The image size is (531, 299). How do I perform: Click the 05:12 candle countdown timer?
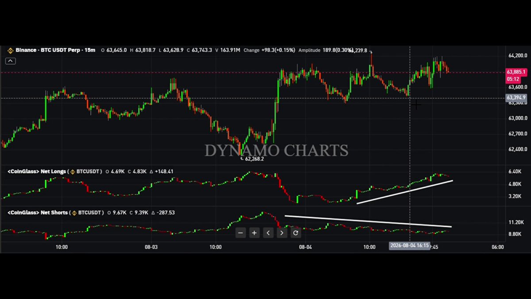513,79
